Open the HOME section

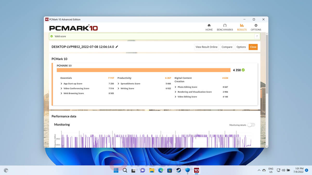[209, 27]
